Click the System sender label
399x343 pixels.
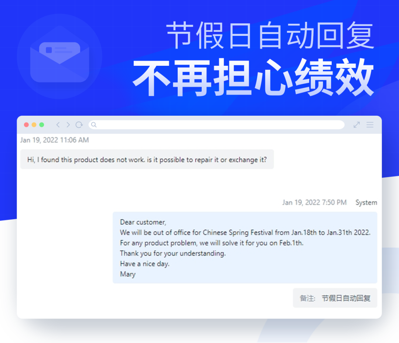[x=366, y=203]
